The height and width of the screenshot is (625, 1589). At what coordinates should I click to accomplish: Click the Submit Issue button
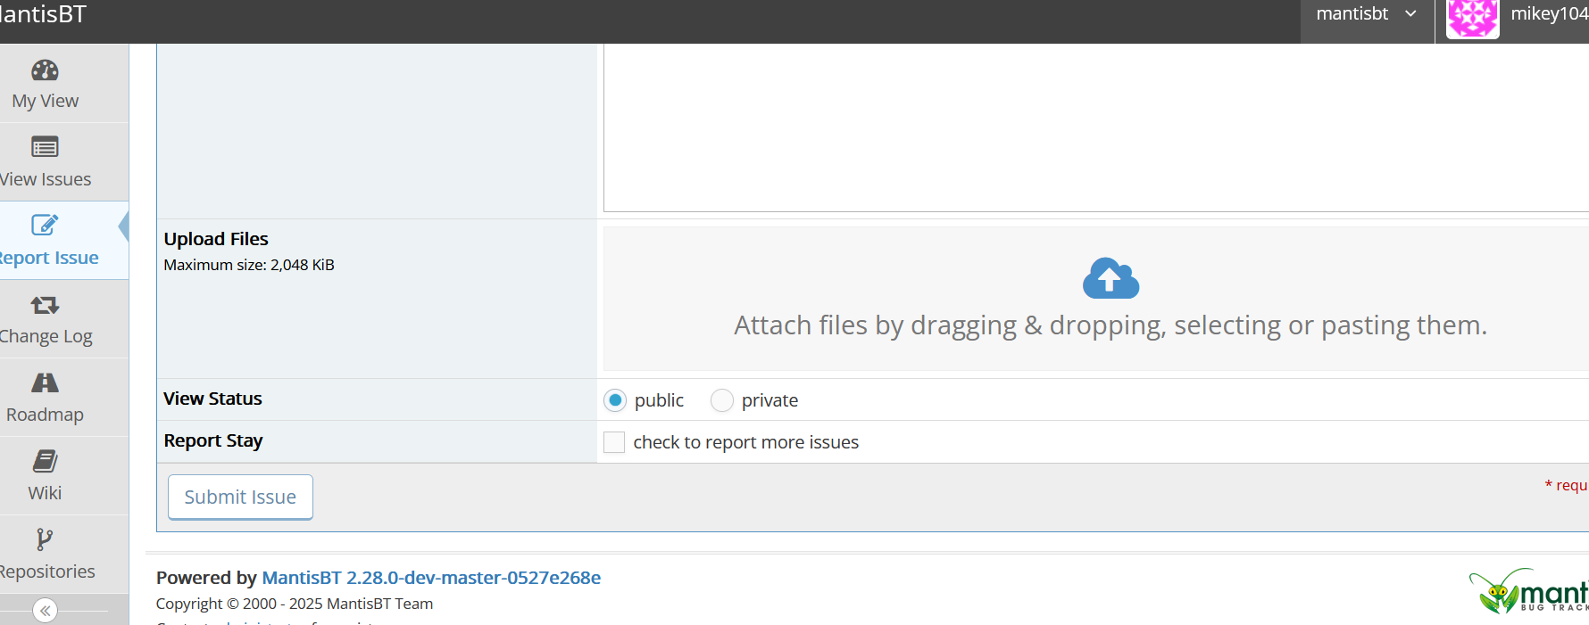tap(240, 497)
